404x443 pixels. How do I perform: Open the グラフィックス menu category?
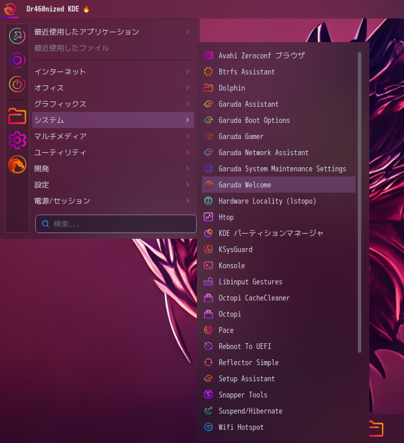[113, 104]
